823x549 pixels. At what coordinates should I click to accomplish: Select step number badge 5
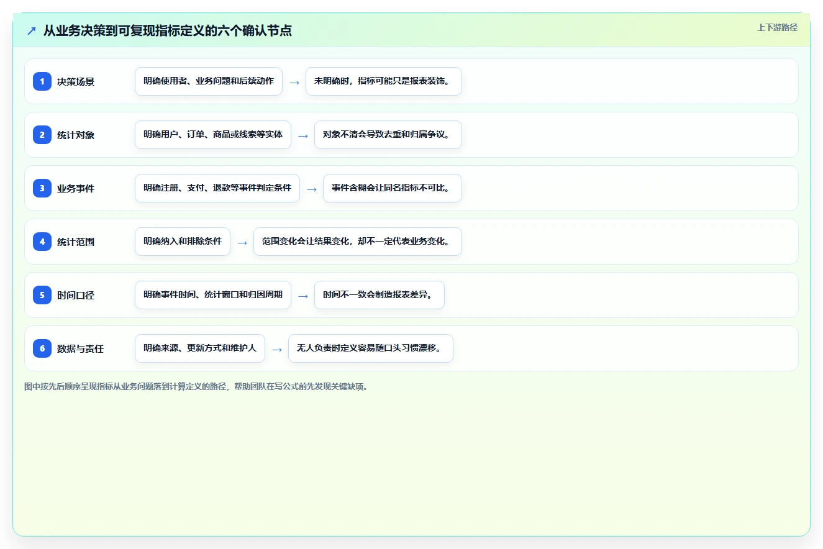(x=42, y=294)
